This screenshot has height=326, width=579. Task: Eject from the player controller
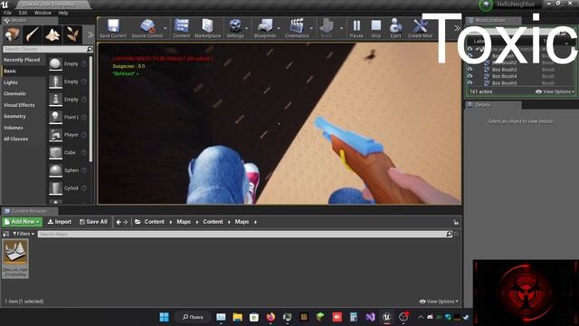[x=395, y=28]
